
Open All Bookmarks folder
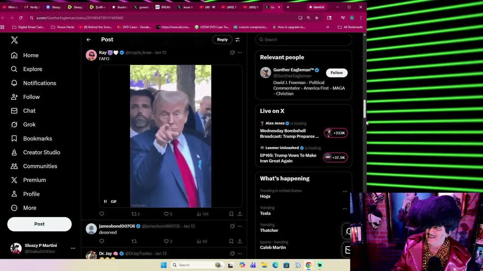click(350, 27)
